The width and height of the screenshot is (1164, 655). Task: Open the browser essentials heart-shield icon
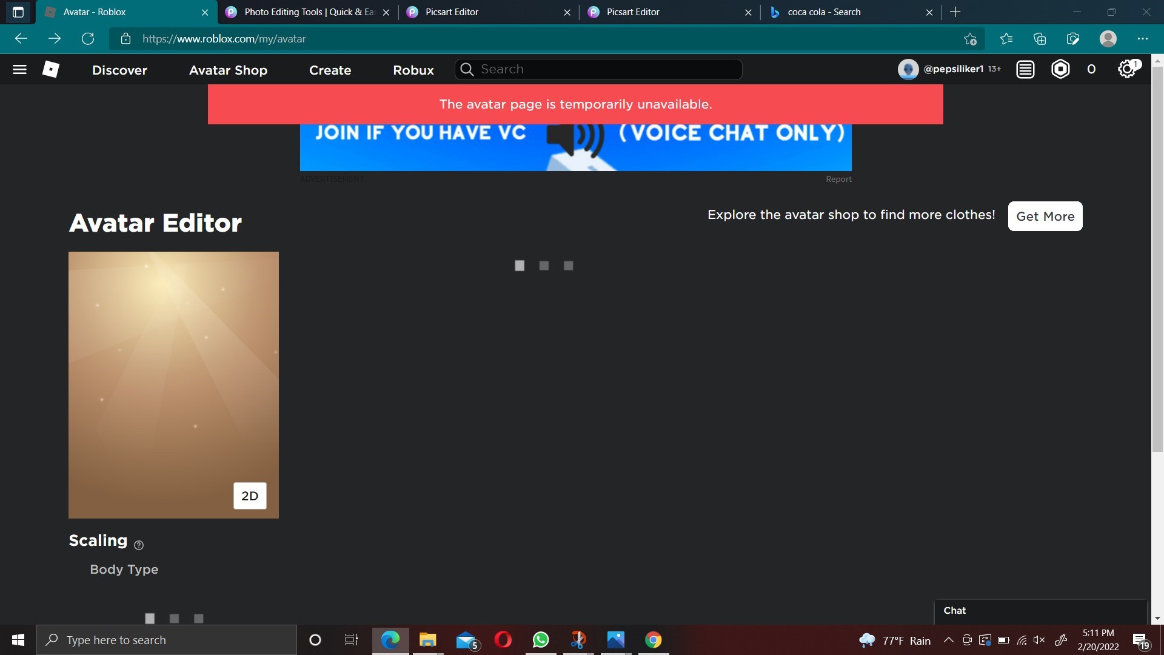[x=1073, y=39]
